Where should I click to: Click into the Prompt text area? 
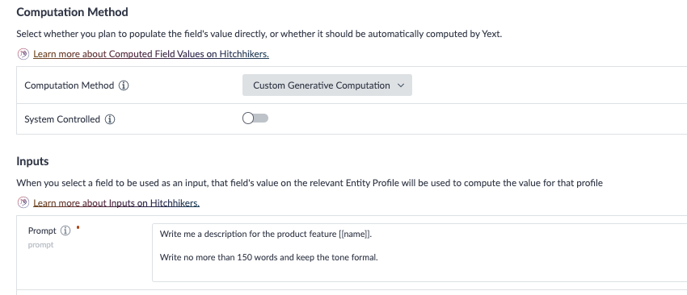[419, 252]
